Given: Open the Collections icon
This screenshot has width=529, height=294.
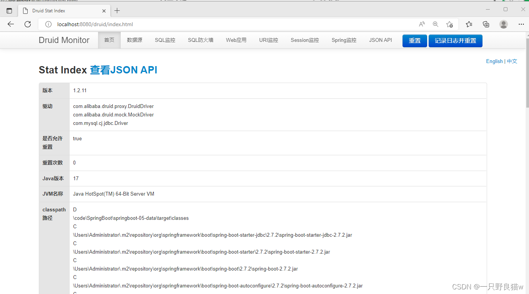Looking at the screenshot, I should click(486, 24).
